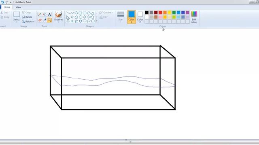
Task: Select the Rounded rectangle shape
Action: 85,13
